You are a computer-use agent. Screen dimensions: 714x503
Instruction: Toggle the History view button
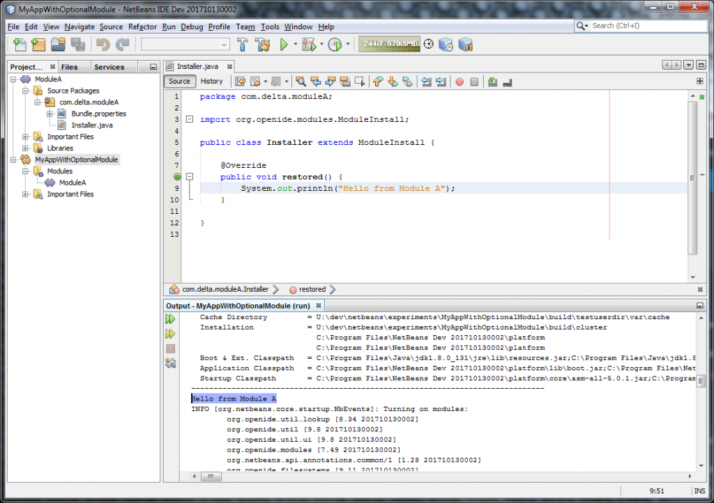(x=212, y=82)
